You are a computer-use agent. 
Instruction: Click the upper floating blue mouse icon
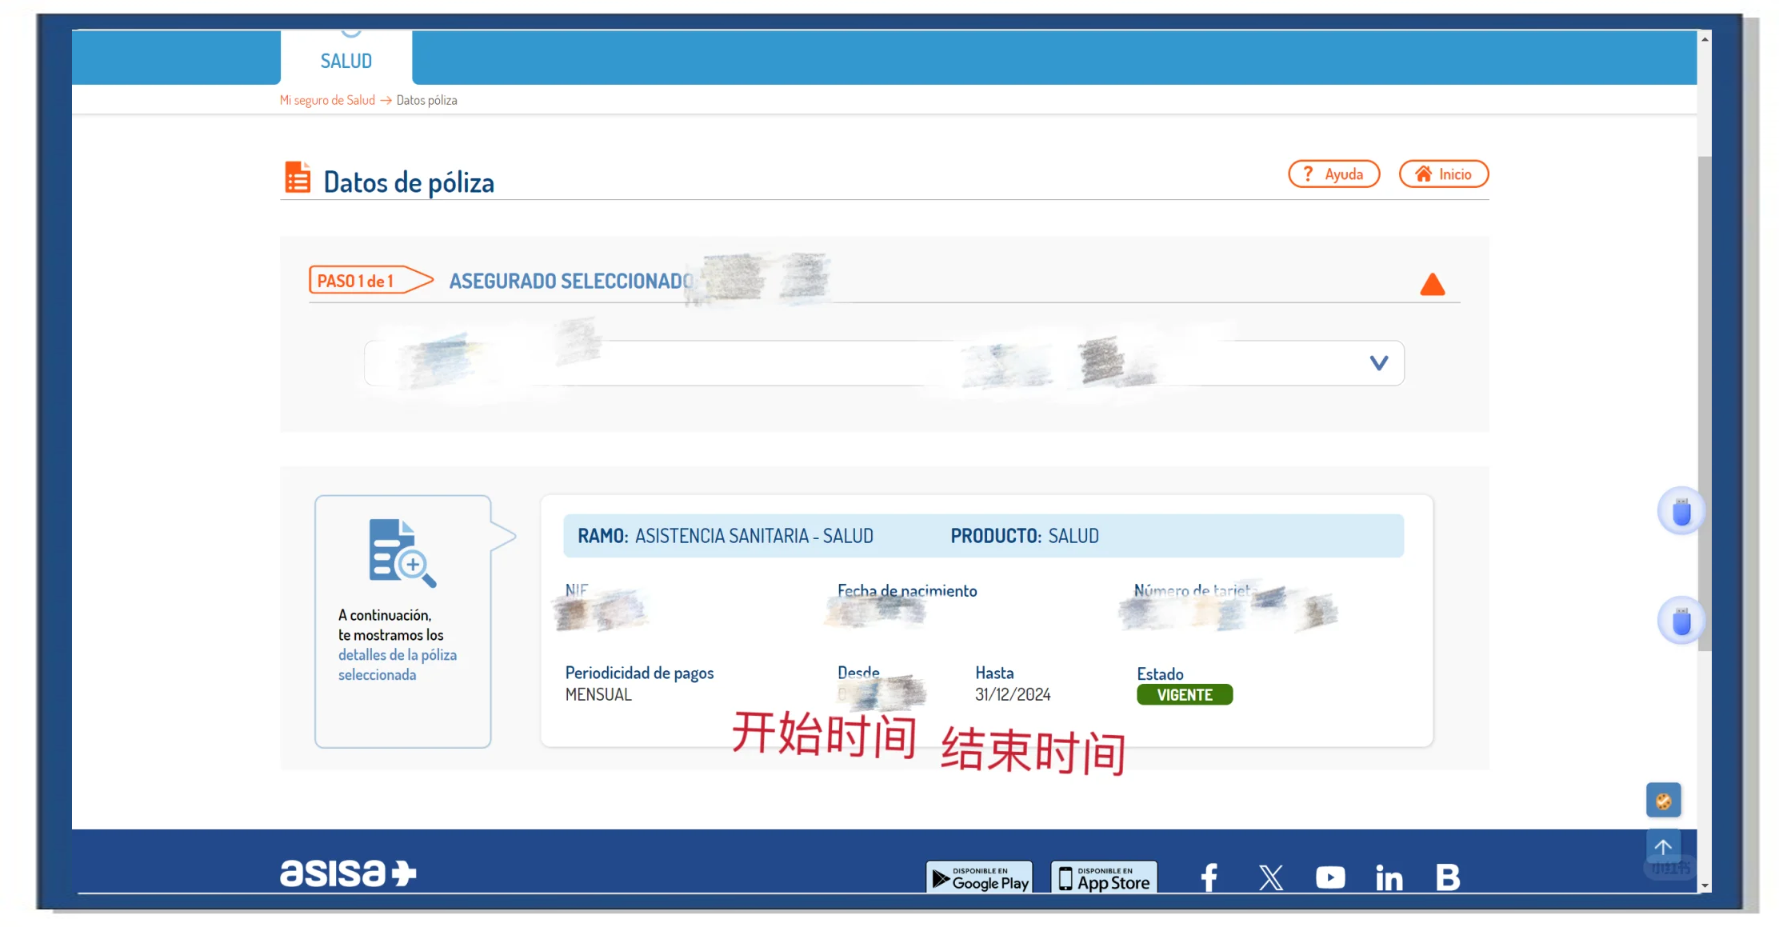(x=1681, y=511)
